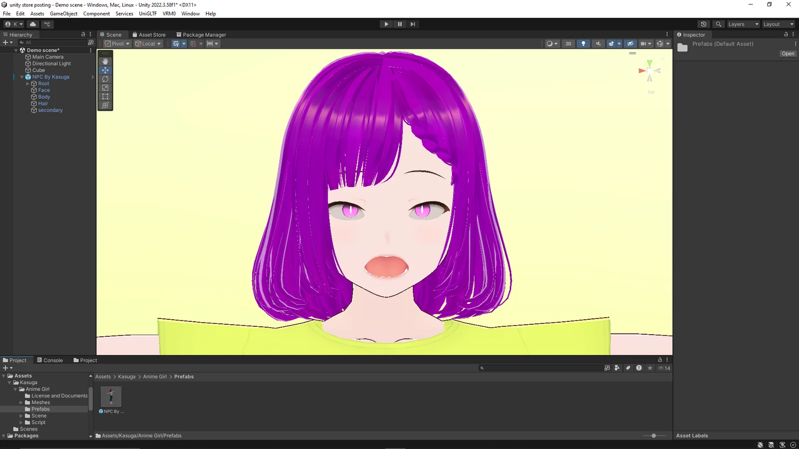
Task: Open the VRM0 menu
Action: click(169, 13)
